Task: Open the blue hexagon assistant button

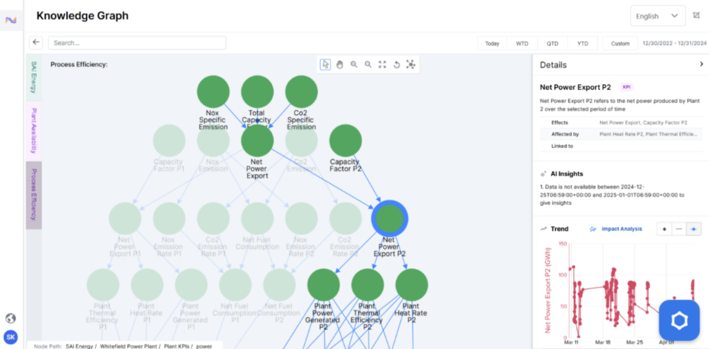Action: click(x=679, y=321)
